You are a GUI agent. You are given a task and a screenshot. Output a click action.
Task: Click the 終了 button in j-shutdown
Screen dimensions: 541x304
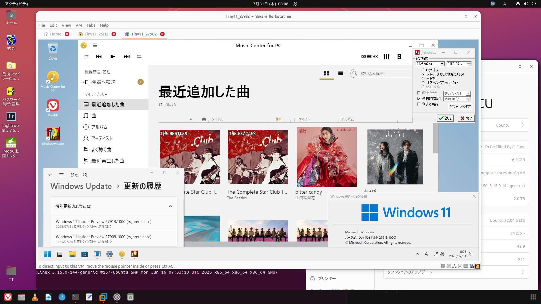pos(466,118)
